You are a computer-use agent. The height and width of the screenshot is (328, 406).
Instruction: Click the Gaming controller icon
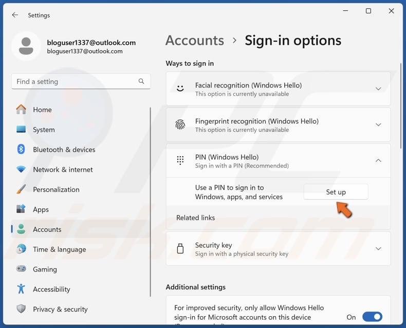pos(21,269)
